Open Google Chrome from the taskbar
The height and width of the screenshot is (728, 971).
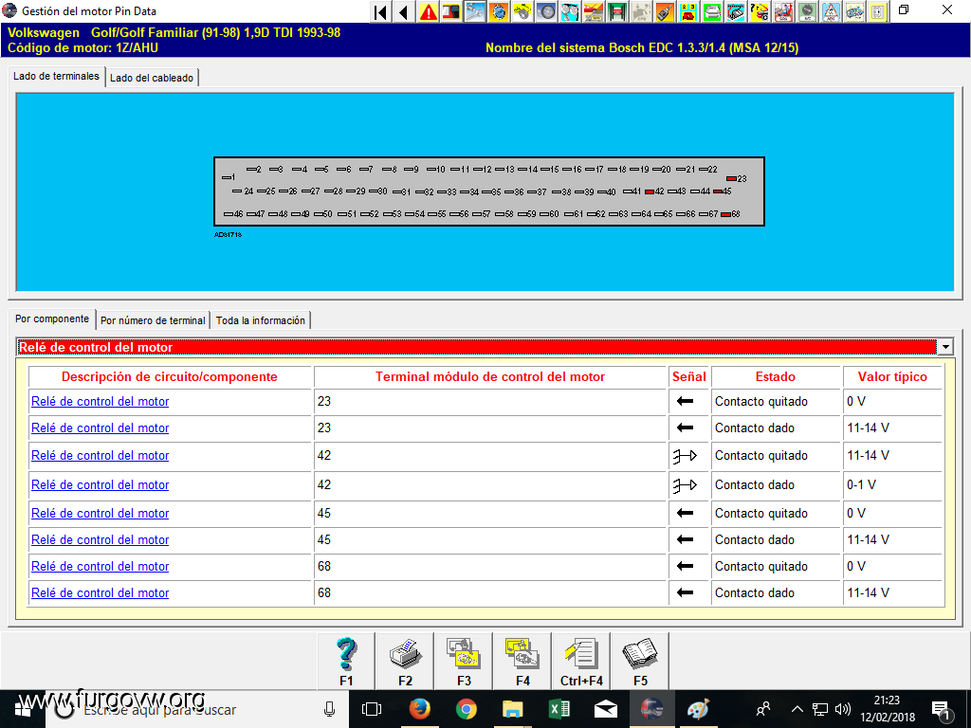467,709
